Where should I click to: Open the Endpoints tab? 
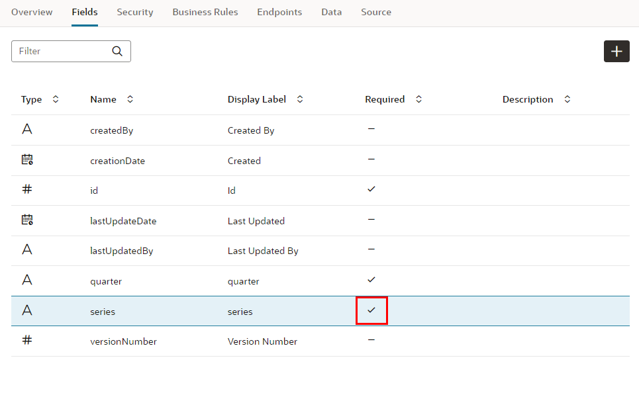(279, 12)
